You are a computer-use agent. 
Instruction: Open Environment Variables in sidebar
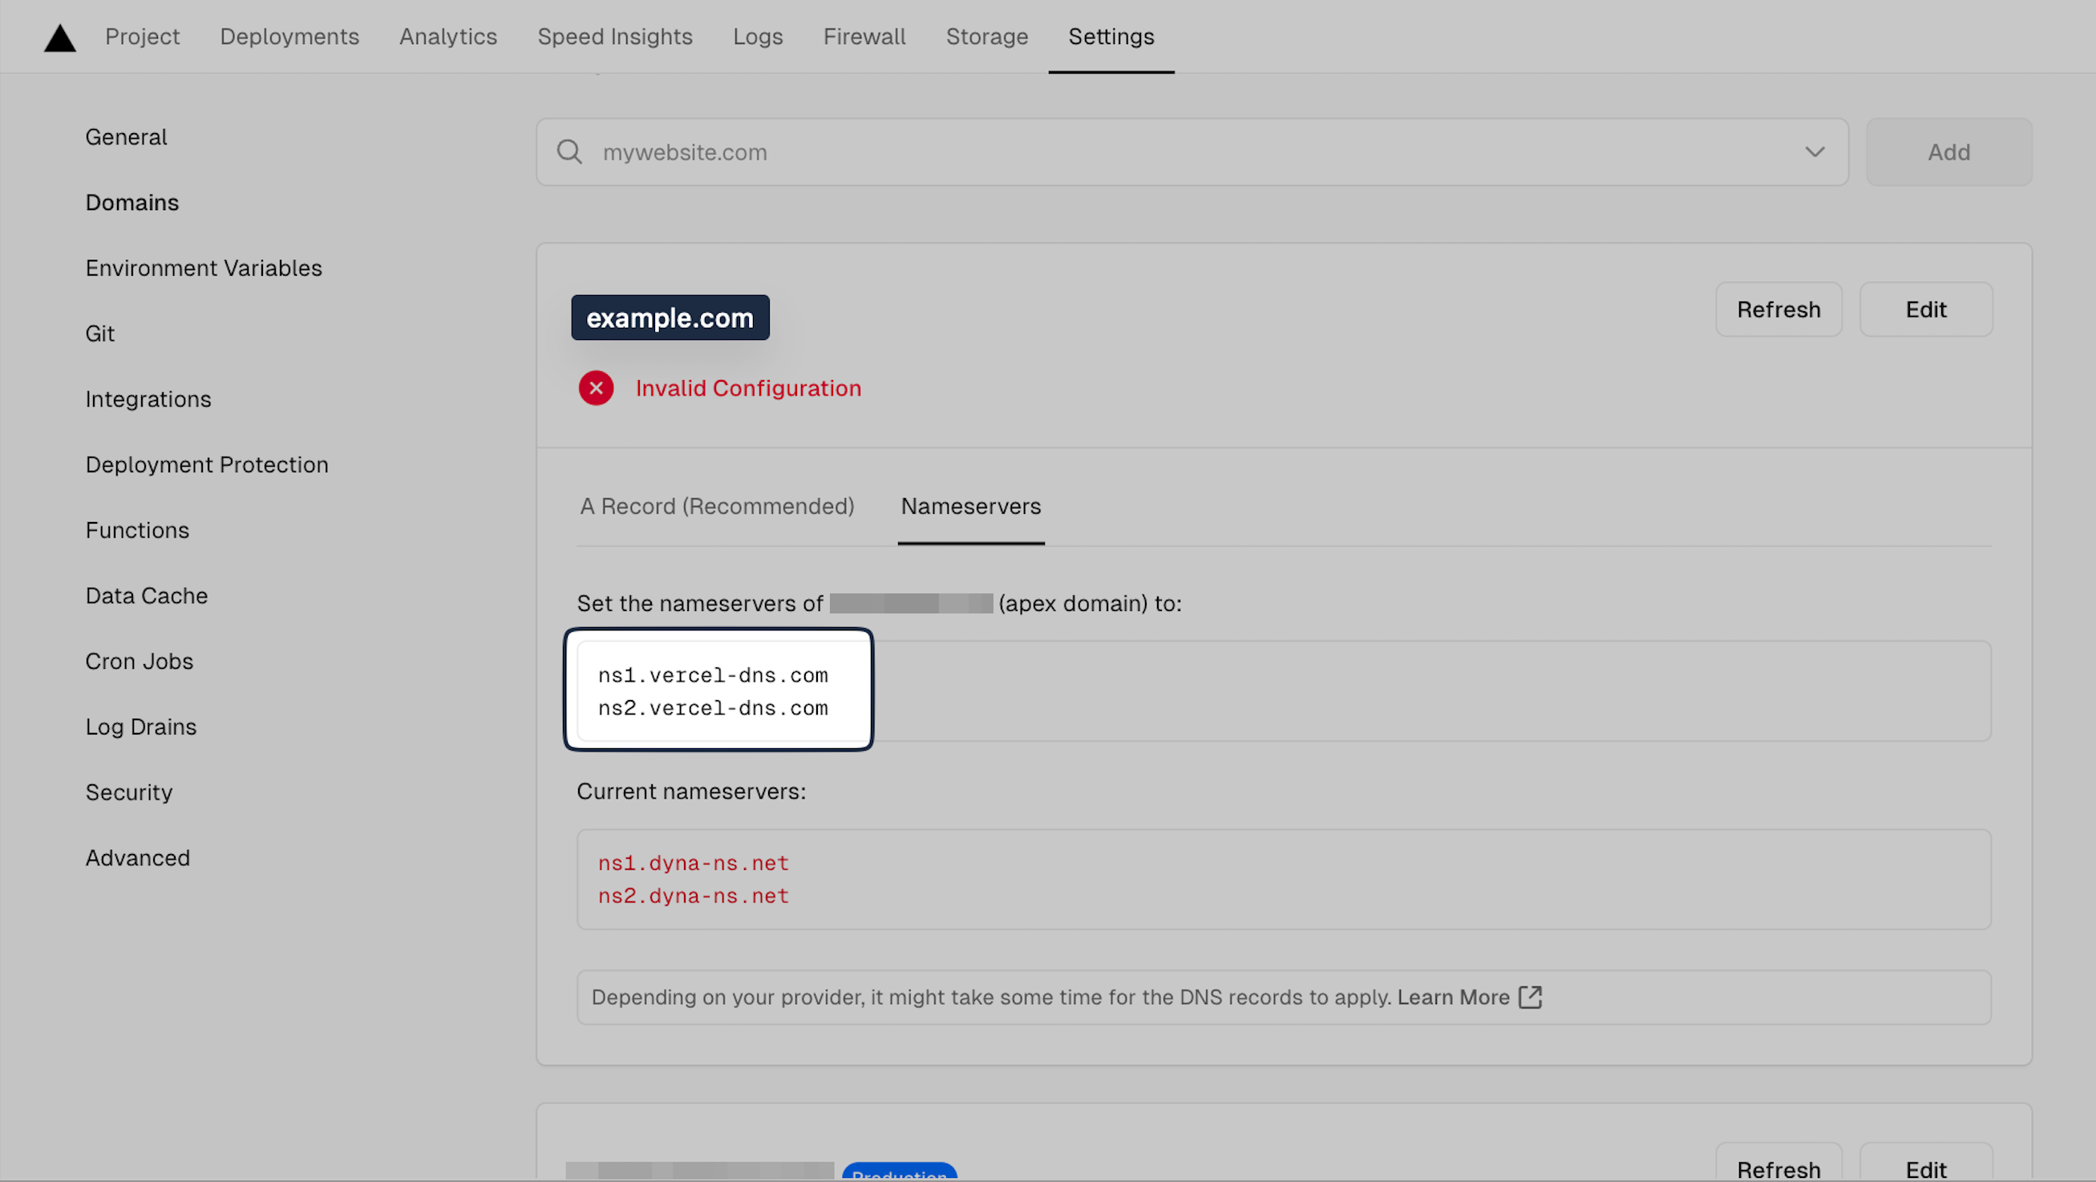204,269
